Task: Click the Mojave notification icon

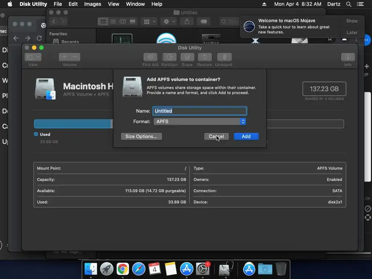Action: pos(249,26)
